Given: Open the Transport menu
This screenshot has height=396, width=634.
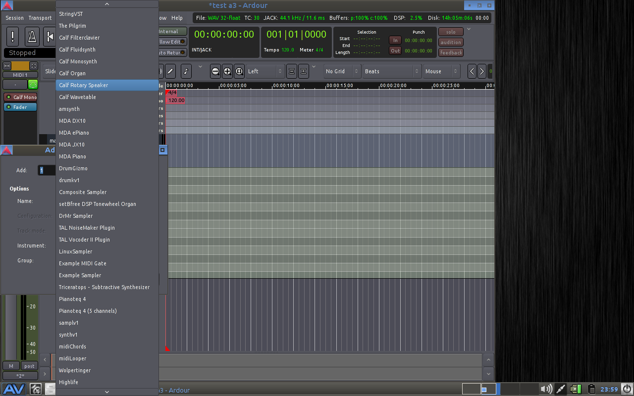Looking at the screenshot, I should click(x=40, y=18).
